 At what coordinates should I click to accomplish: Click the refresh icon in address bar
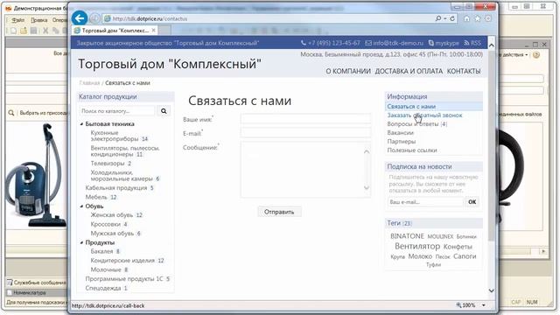452,18
